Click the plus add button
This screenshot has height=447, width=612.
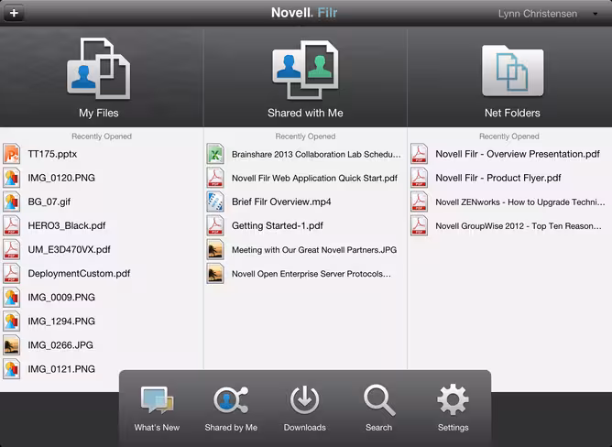point(14,13)
